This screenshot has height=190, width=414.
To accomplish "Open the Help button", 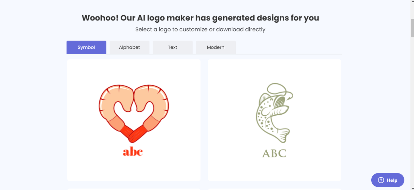I will coord(388,180).
